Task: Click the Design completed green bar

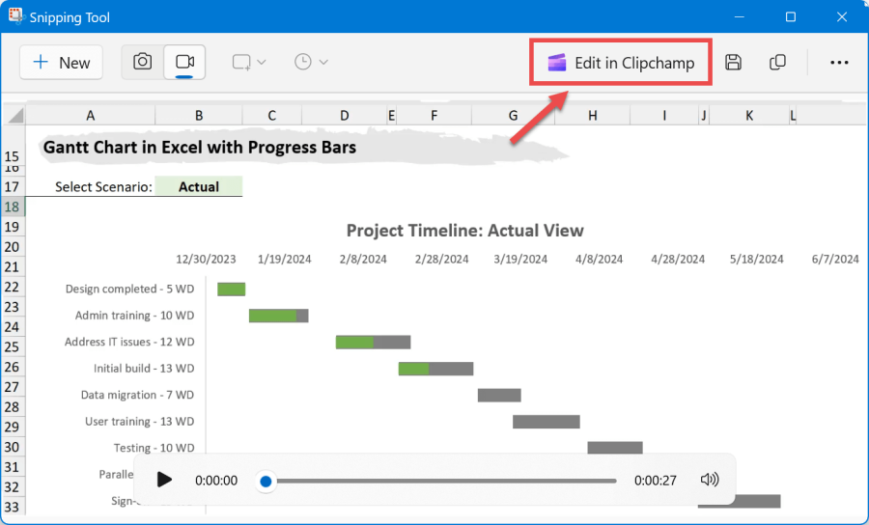Action: point(231,290)
